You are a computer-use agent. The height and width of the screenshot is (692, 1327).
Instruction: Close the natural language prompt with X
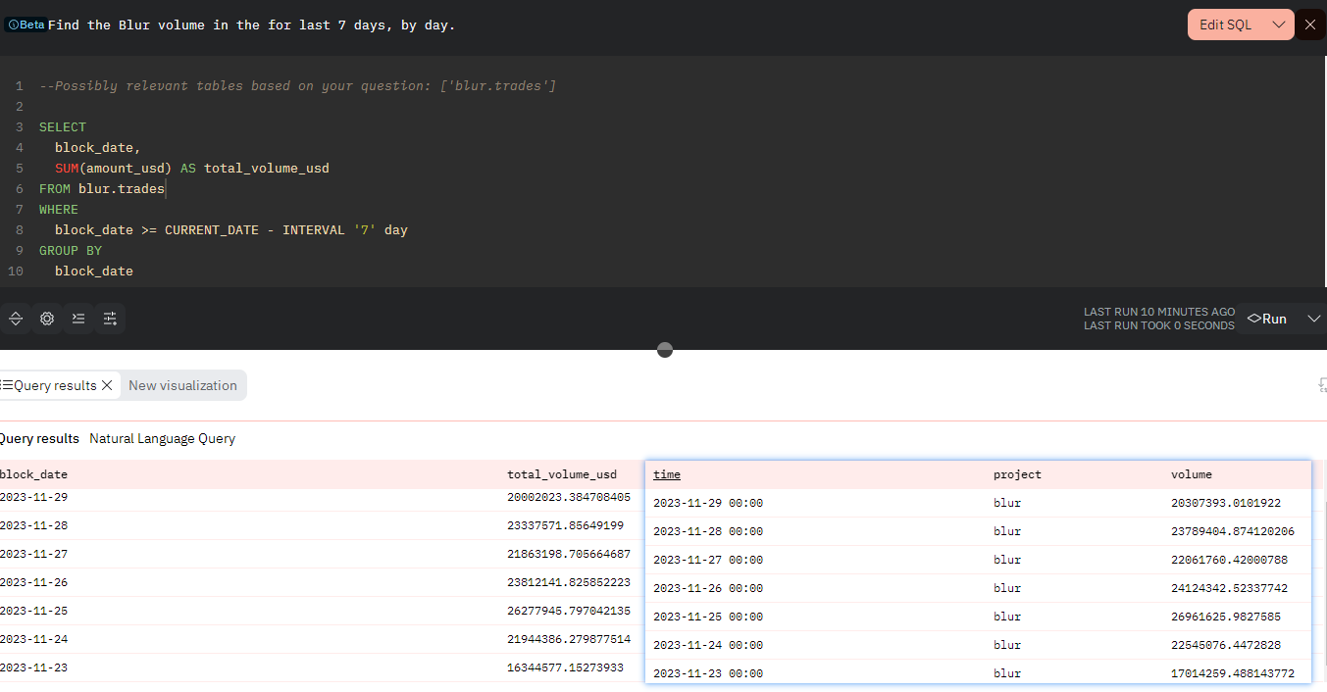[x=1310, y=25]
